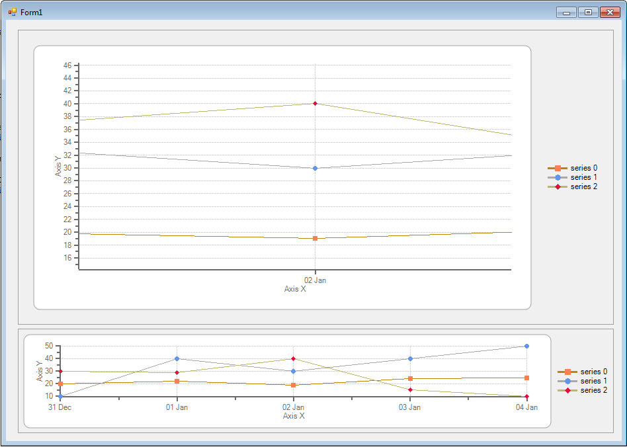Maximize the Form1 window
Screen dimensions: 627x447
pos(587,12)
